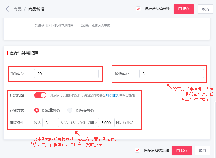Click the bottom 保存 button
The width and height of the screenshot is (216, 158).
[x=182, y=150]
